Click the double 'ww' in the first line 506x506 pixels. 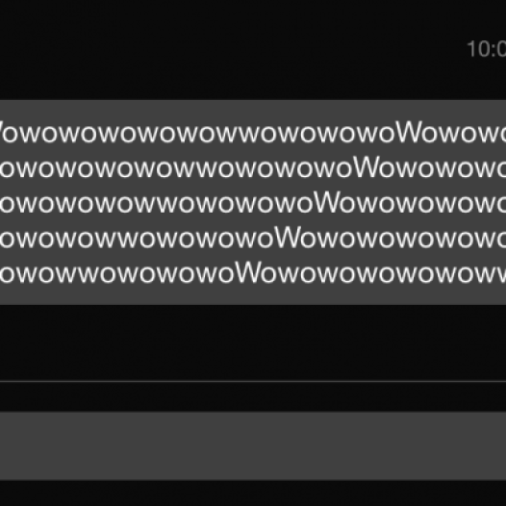239,135
